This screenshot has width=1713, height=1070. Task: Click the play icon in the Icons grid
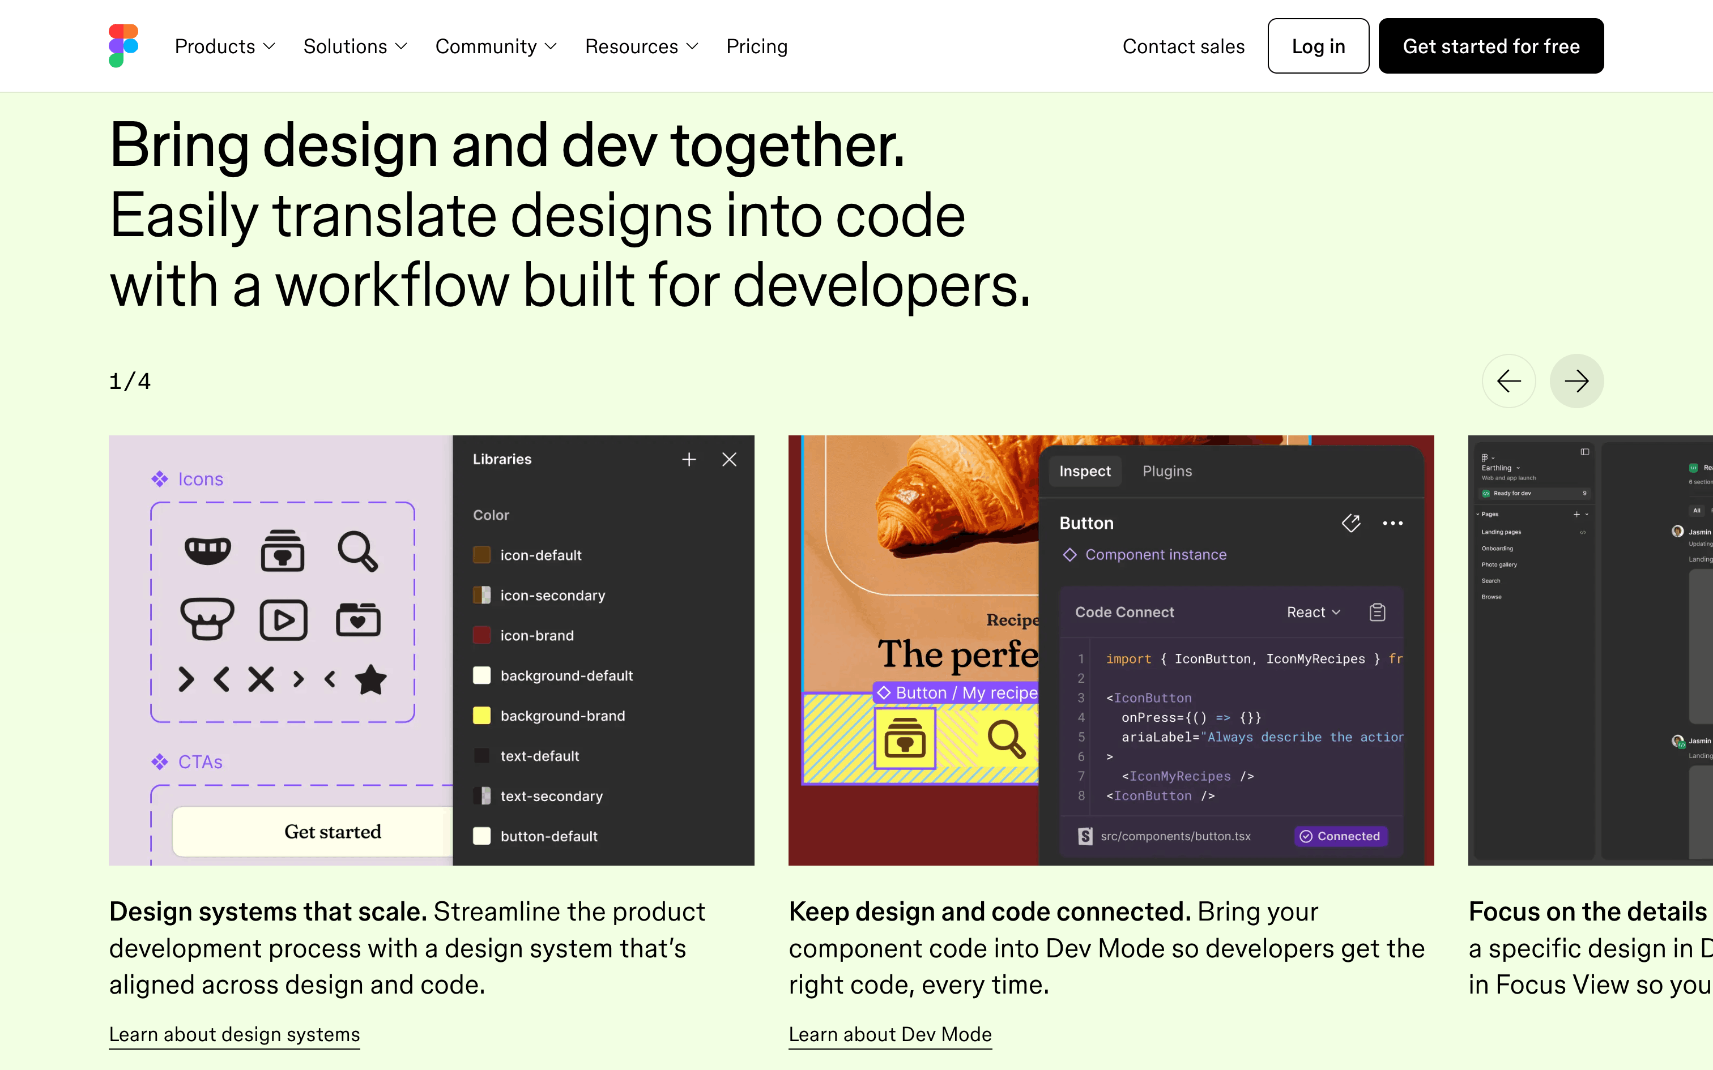284,619
